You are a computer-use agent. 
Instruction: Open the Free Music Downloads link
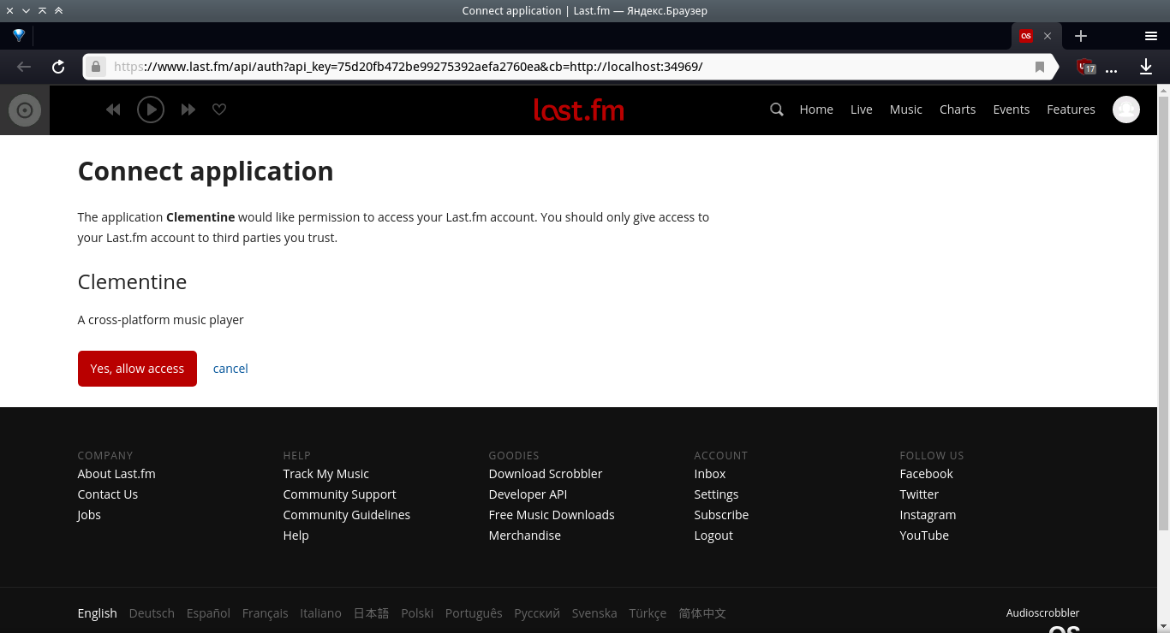click(x=552, y=515)
